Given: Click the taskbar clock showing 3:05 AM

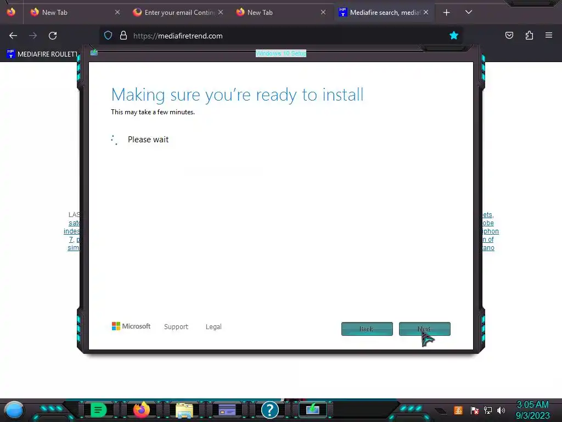Looking at the screenshot, I should tap(532, 410).
